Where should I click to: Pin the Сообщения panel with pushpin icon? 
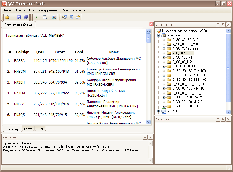point(145,137)
